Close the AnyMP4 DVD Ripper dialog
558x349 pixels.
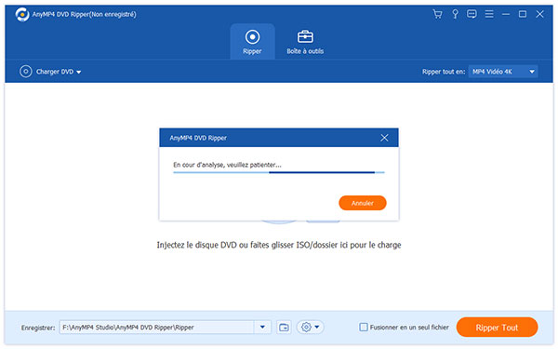click(x=384, y=138)
